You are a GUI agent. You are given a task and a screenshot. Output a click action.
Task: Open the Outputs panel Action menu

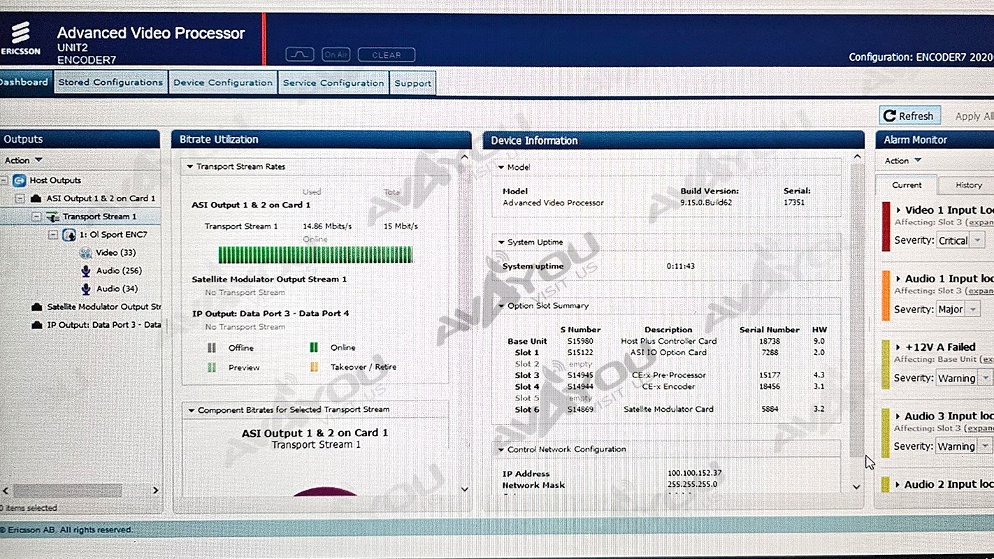tap(23, 160)
